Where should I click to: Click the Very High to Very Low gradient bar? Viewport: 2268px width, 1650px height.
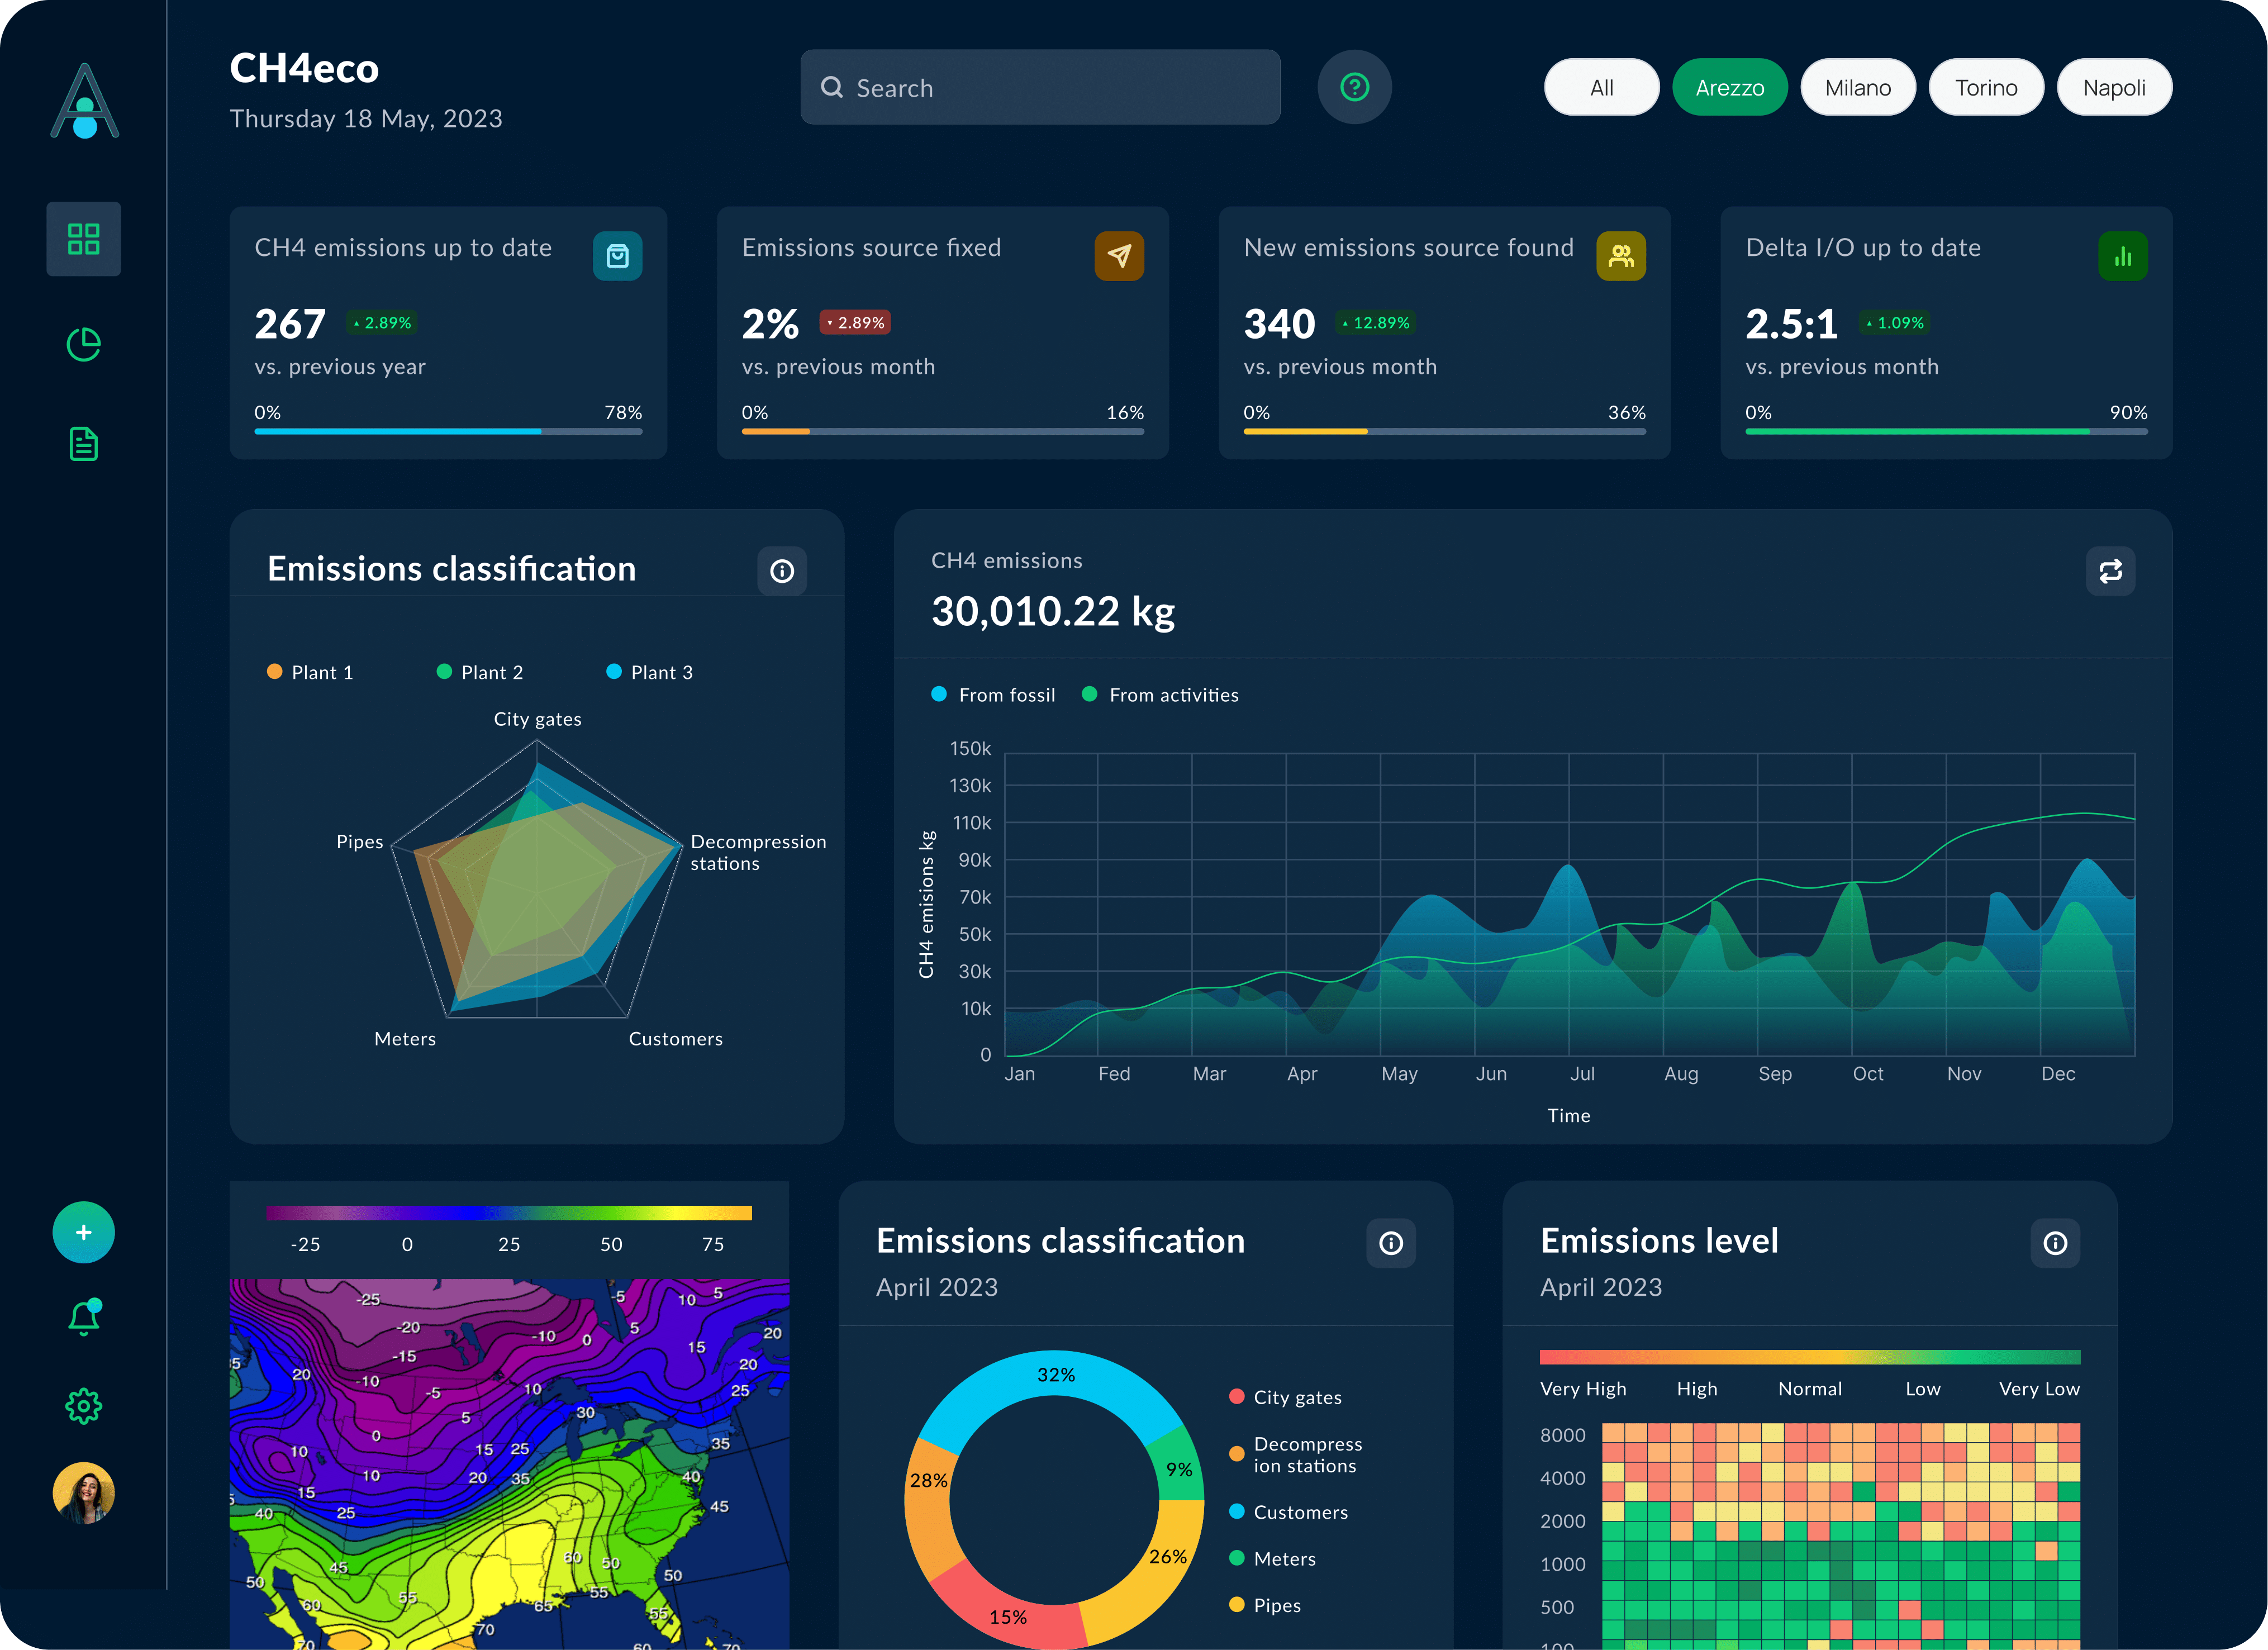[x=1810, y=1357]
